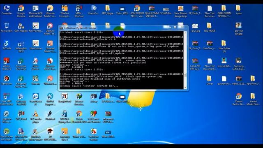Viewport: 263px width, 148px height.
Task: Open the New folder (2) icon
Action: (224, 46)
